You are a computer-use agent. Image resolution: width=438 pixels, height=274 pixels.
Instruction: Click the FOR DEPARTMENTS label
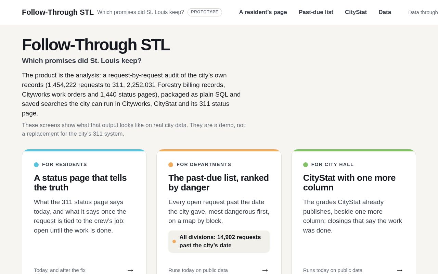204,165
